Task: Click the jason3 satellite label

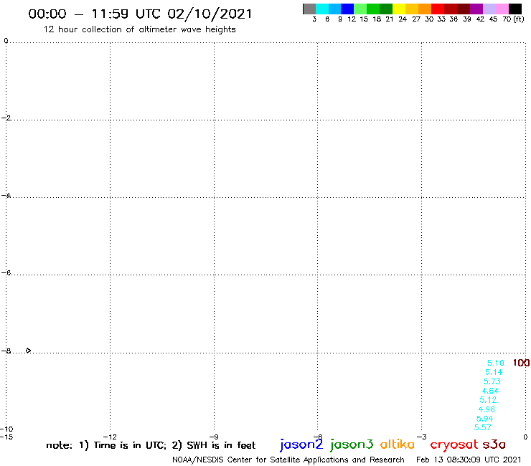Action: click(x=352, y=444)
